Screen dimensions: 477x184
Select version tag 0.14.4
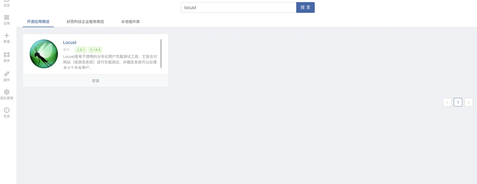[x=95, y=50]
